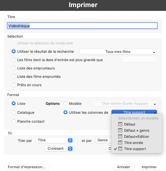Select Prêts en cours radio option
Screen dimensions: 166x171
click(14, 85)
